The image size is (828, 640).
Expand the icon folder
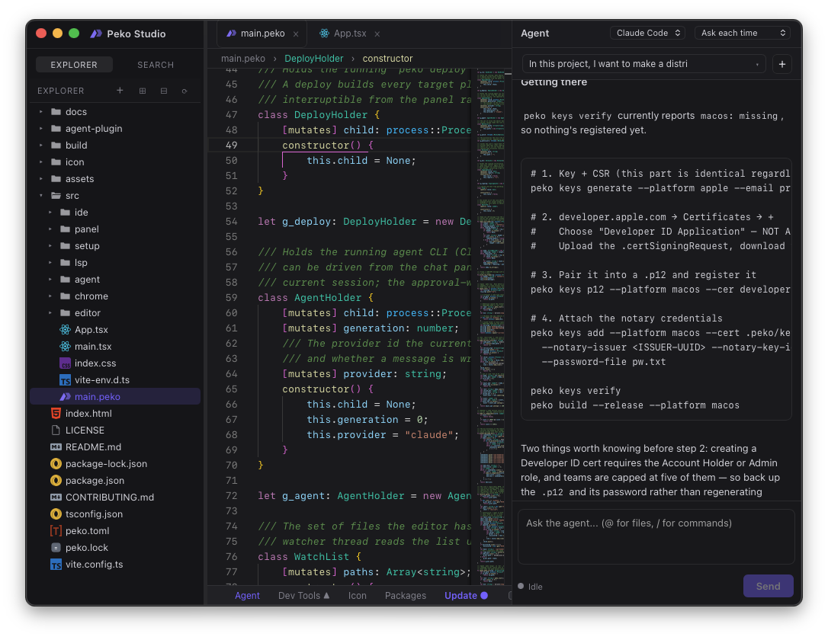point(40,162)
